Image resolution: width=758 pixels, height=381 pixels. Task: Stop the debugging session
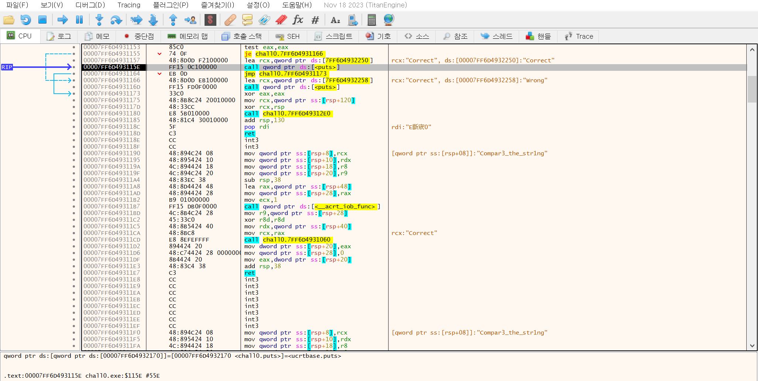(42, 20)
